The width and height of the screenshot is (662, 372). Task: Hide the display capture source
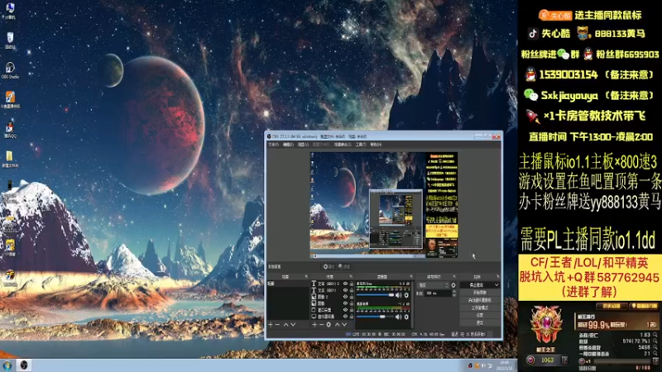(x=345, y=317)
